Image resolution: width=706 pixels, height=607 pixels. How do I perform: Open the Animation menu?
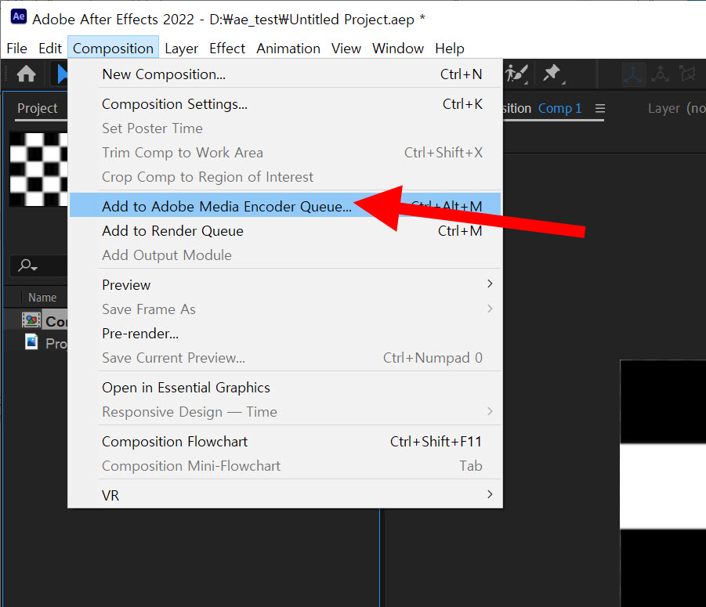[288, 48]
